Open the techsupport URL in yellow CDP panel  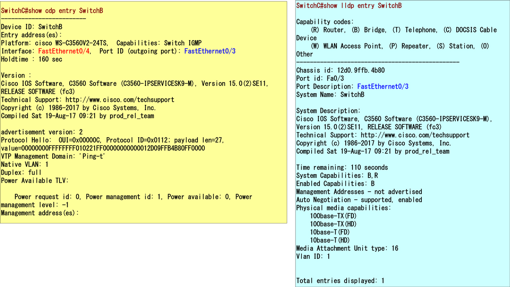pyautogui.click(x=120, y=100)
